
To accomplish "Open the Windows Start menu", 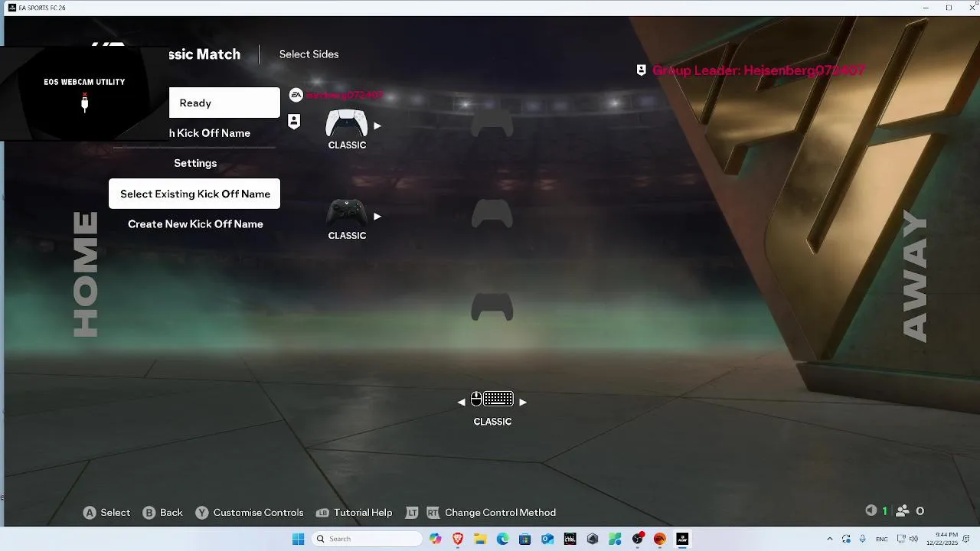I will (x=299, y=539).
